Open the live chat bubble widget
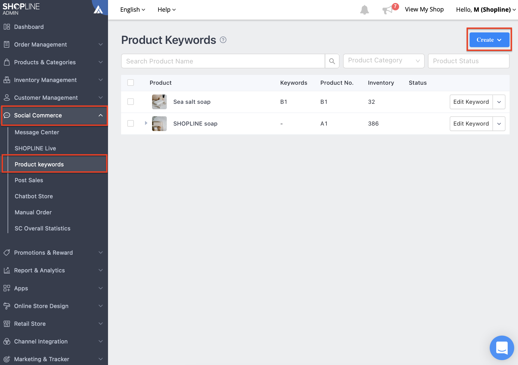The width and height of the screenshot is (518, 365). click(502, 348)
